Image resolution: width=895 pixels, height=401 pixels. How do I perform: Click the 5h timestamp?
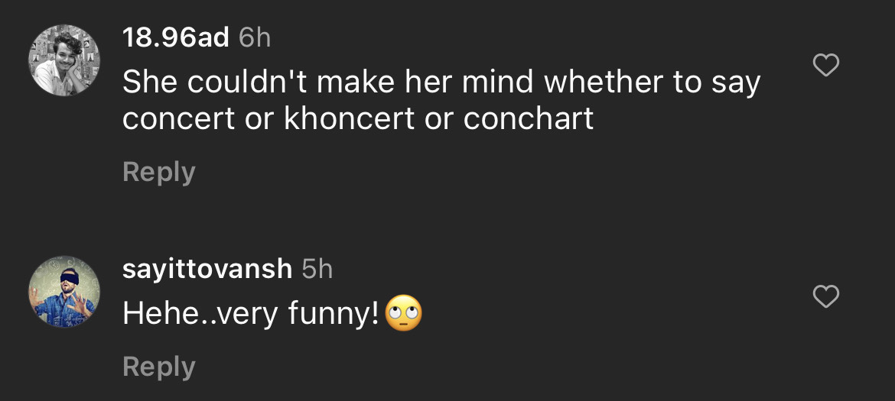point(317,269)
